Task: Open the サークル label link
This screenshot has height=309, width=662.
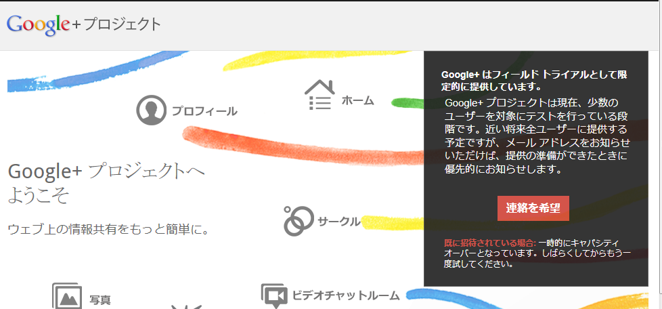Action: pyautogui.click(x=339, y=221)
